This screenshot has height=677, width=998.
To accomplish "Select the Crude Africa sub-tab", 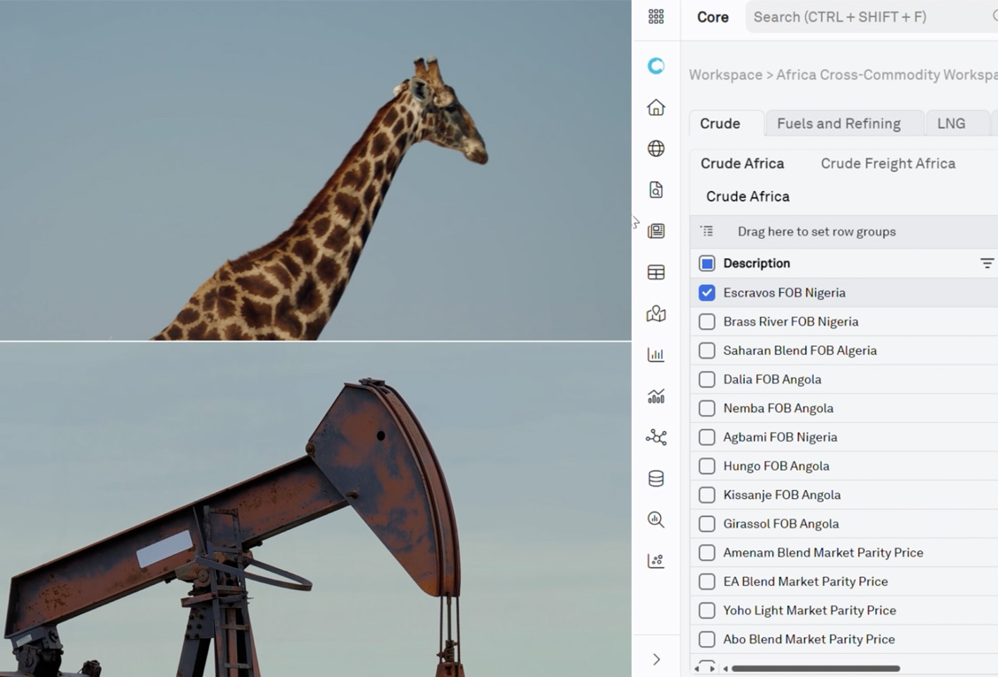I will click(x=742, y=164).
